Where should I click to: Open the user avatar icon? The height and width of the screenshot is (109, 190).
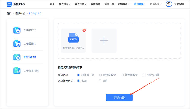click(x=169, y=4)
